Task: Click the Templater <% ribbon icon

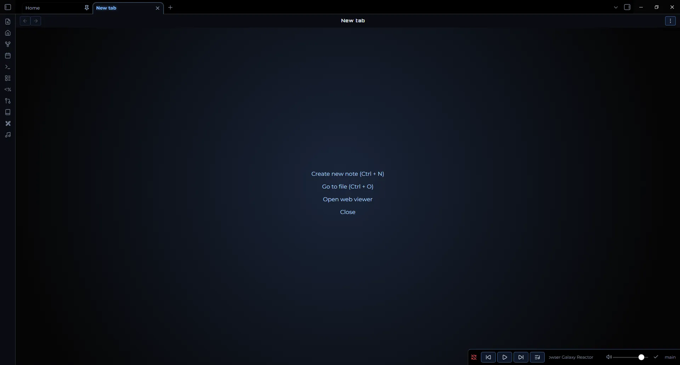Action: (8, 89)
